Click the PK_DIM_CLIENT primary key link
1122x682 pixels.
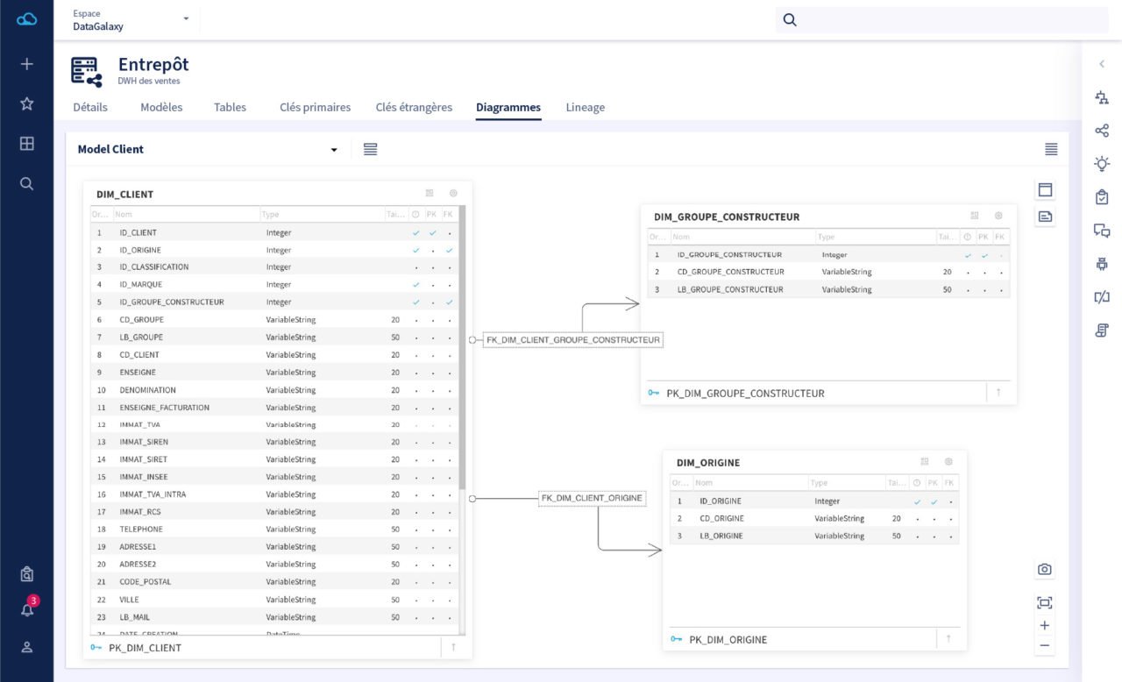143,647
